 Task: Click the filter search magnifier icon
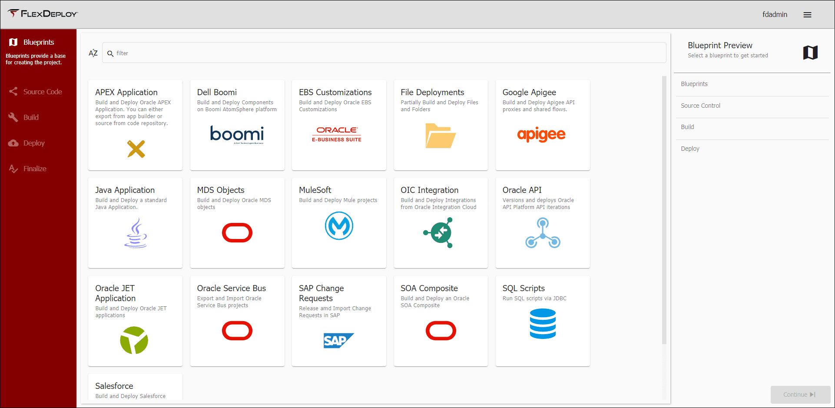tap(110, 53)
